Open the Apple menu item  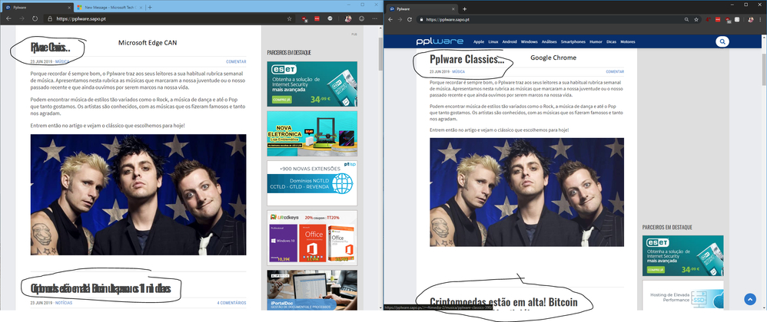479,42
